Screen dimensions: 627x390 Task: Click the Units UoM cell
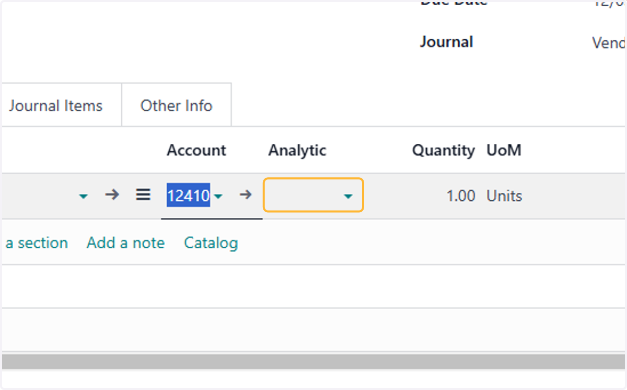click(x=504, y=196)
